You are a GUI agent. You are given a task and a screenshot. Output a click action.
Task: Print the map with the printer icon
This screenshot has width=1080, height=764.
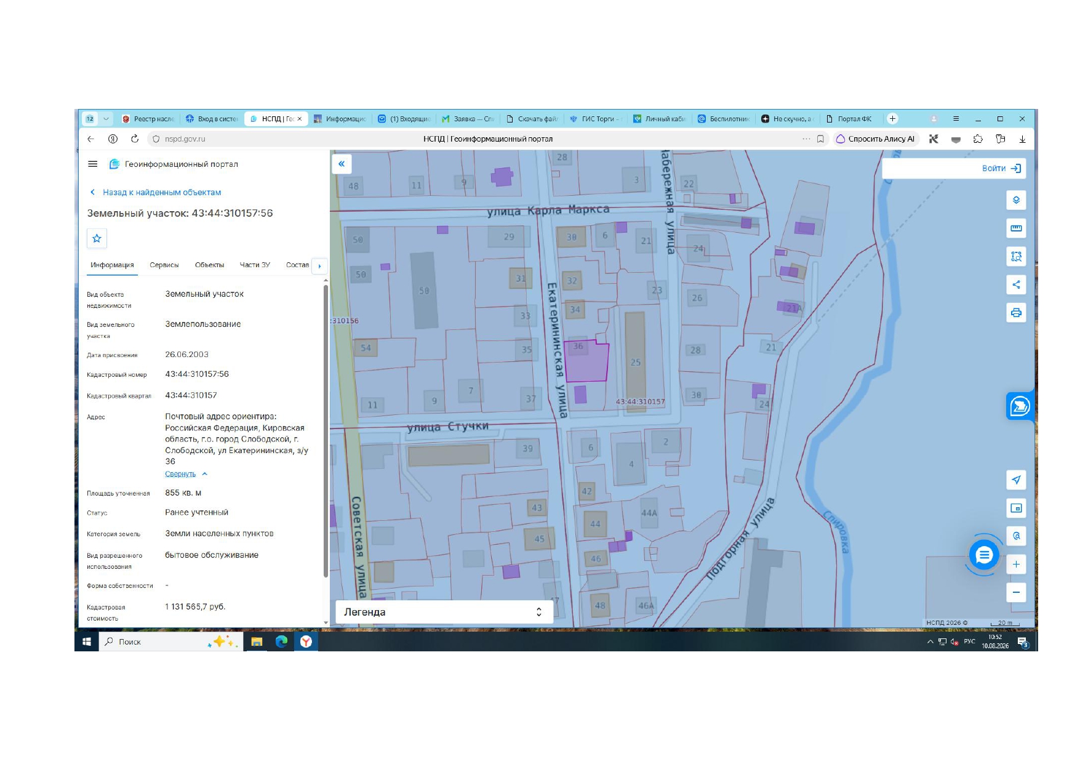pos(1016,313)
